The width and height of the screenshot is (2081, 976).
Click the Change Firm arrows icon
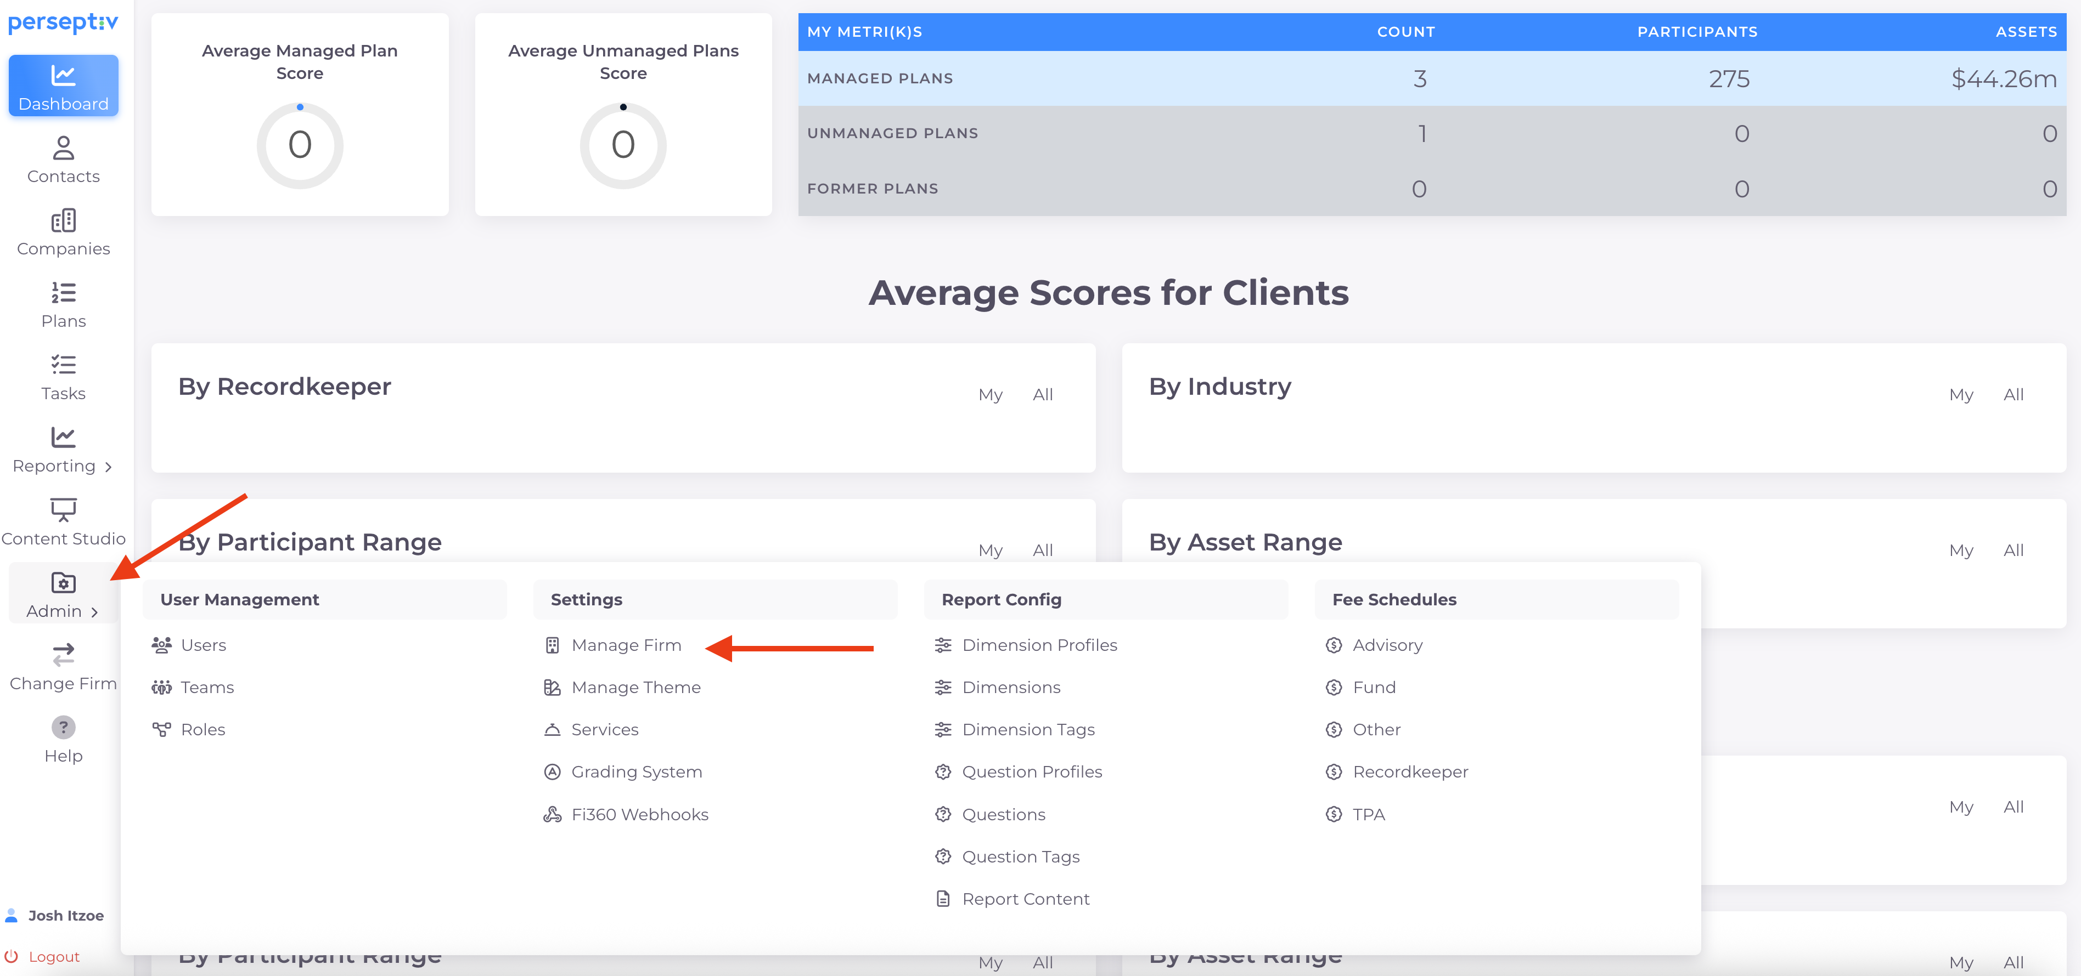pos(63,654)
